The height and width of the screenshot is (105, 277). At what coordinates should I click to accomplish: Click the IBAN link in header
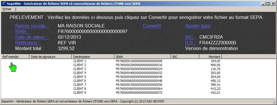(23, 32)
